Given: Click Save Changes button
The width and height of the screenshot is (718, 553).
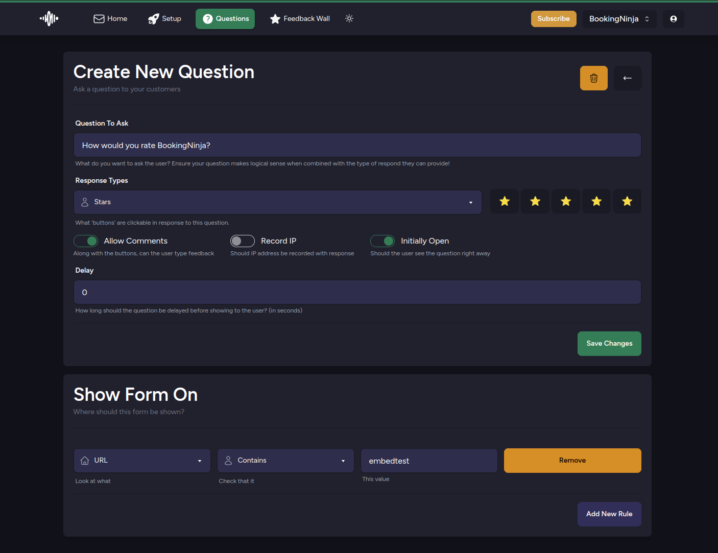Looking at the screenshot, I should point(609,344).
